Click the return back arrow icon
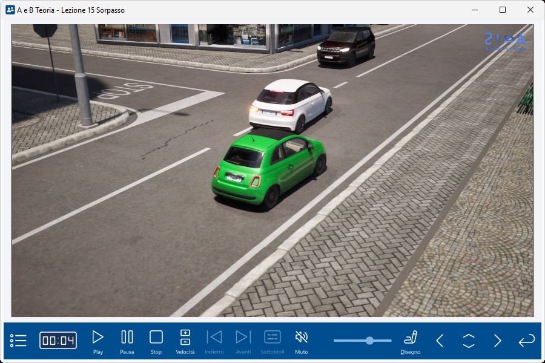The width and height of the screenshot is (545, 363). [526, 341]
